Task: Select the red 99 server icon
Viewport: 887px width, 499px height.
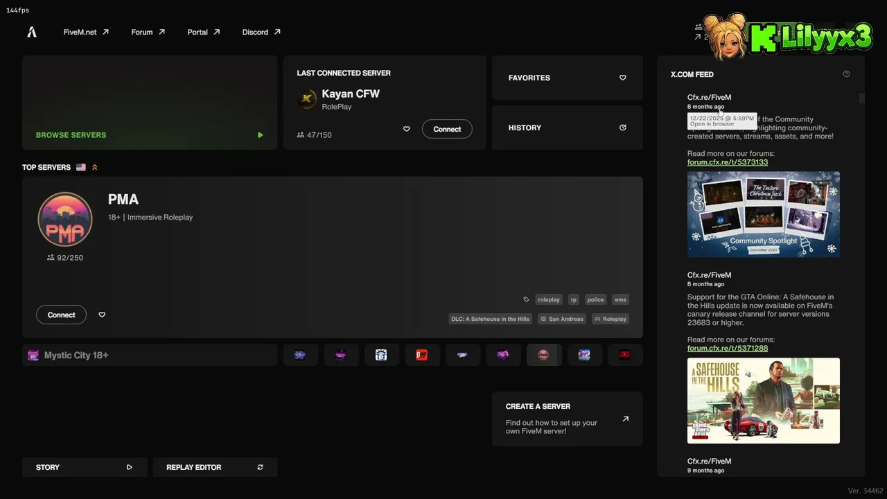Action: 421,355
